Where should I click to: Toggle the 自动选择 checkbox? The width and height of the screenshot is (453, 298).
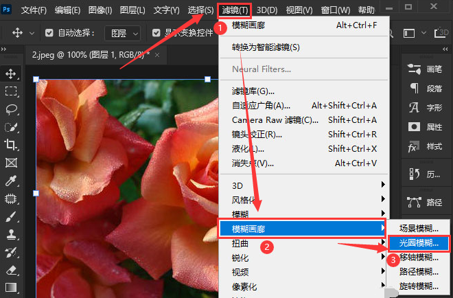[49, 33]
